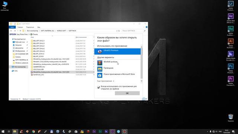
Task: Untick always use this app for .iso files
Action: [99, 87]
